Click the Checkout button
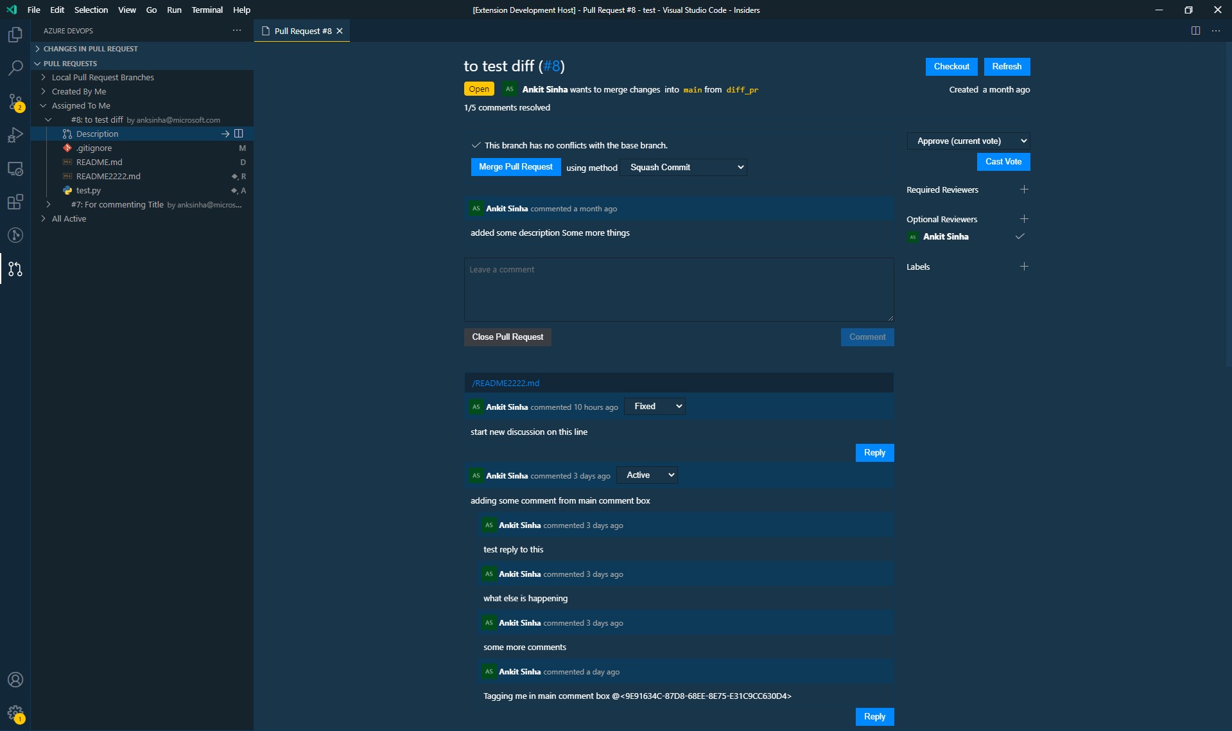 pyautogui.click(x=951, y=67)
